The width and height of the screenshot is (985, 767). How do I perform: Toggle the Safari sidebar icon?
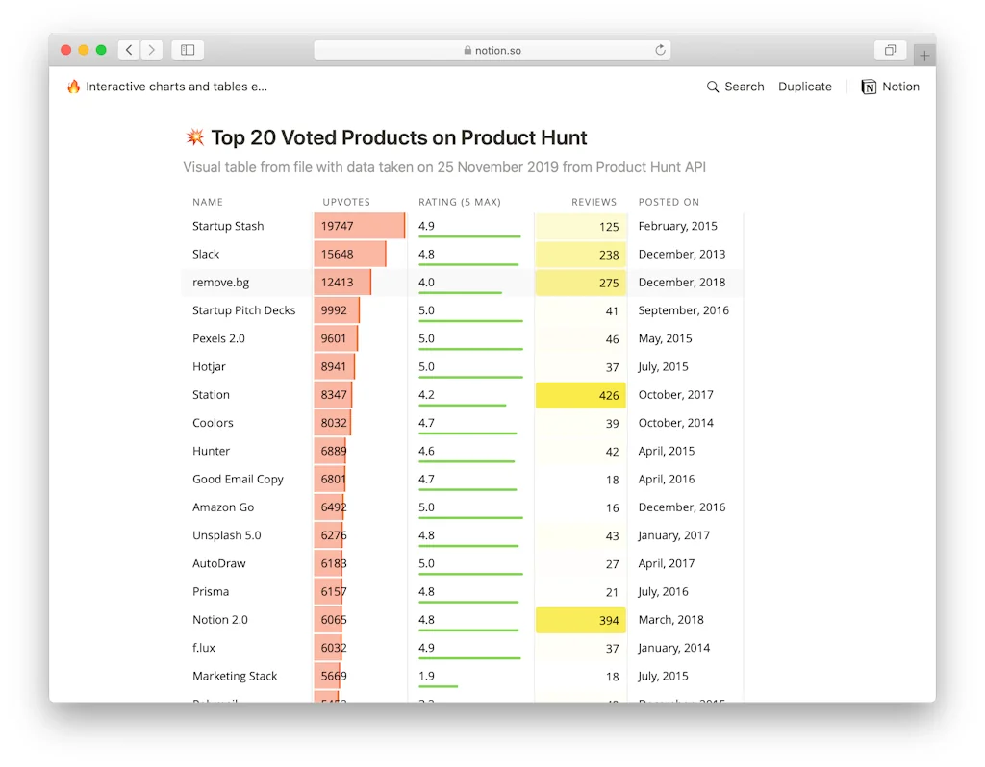pos(188,50)
